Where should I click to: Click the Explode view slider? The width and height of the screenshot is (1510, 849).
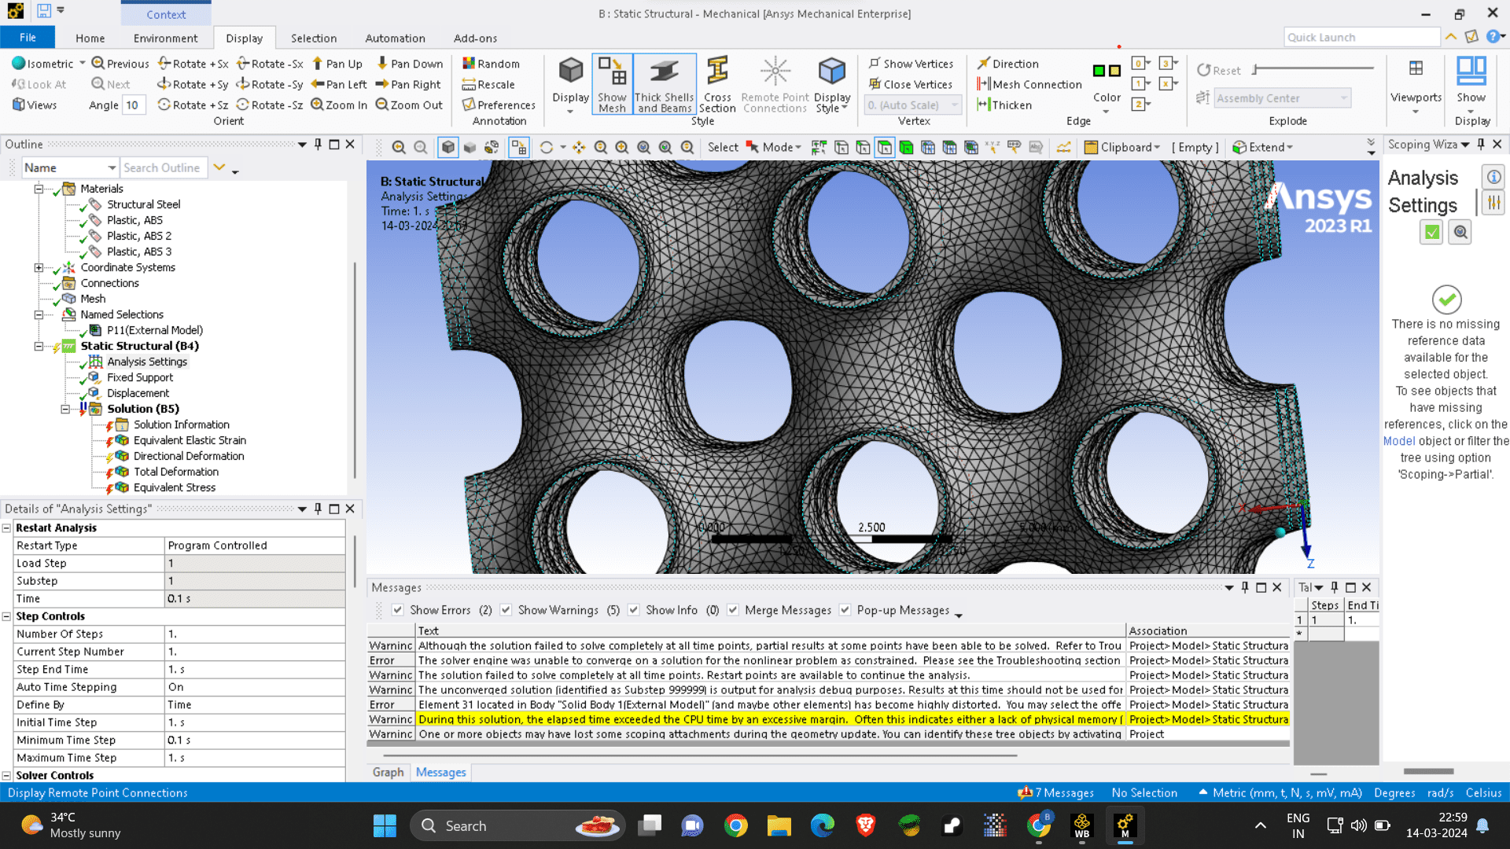coord(1313,69)
